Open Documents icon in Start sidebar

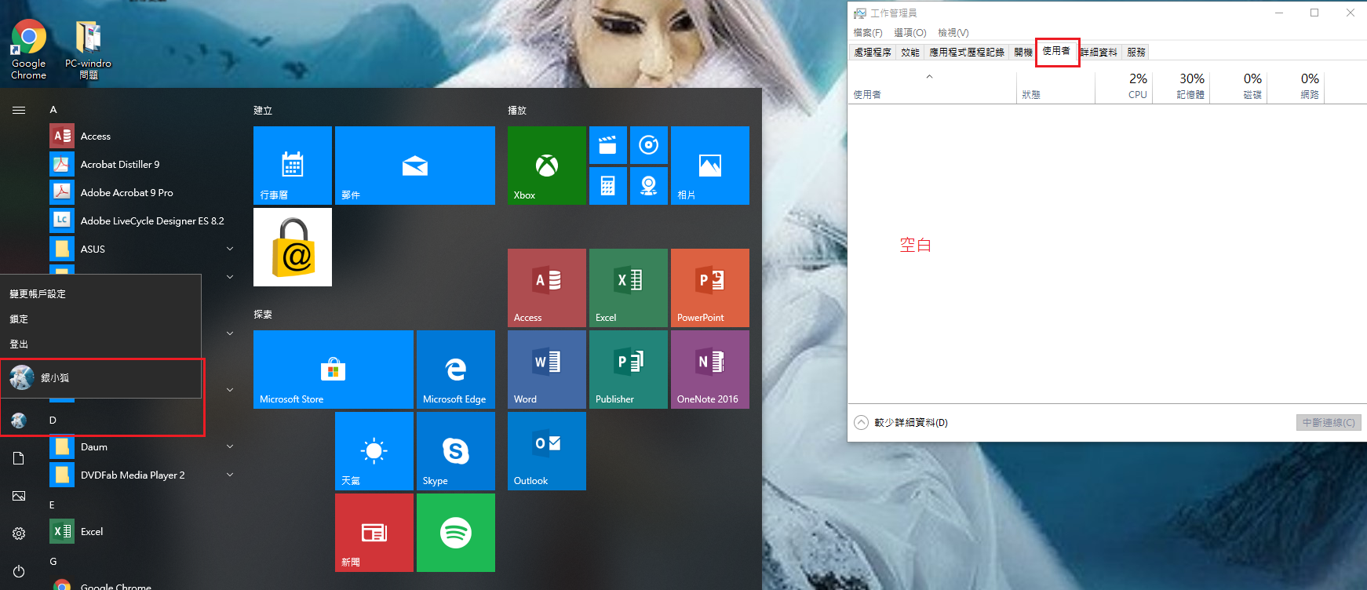point(19,458)
